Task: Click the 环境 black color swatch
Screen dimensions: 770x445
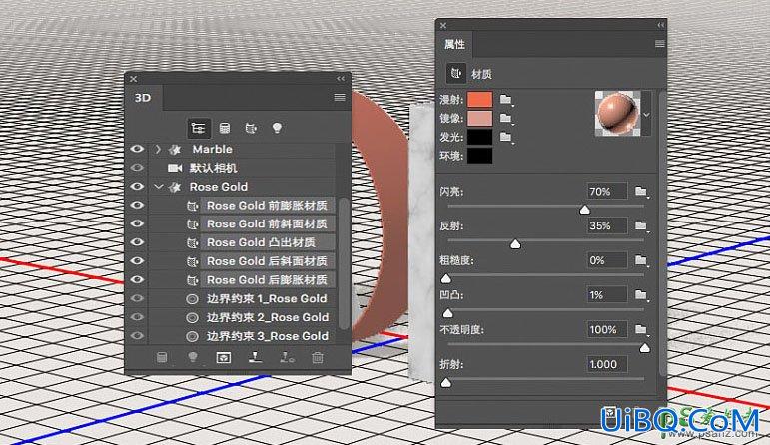Action: tap(479, 156)
